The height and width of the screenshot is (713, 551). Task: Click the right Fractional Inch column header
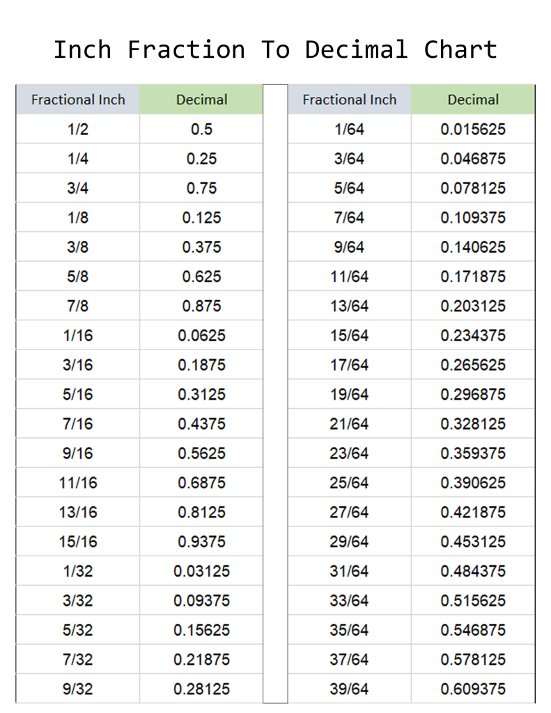(350, 99)
